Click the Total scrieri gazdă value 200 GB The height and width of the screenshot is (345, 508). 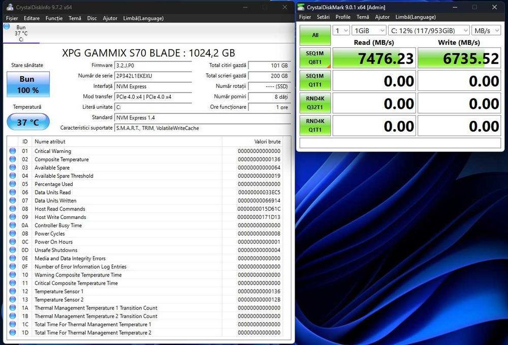point(270,76)
